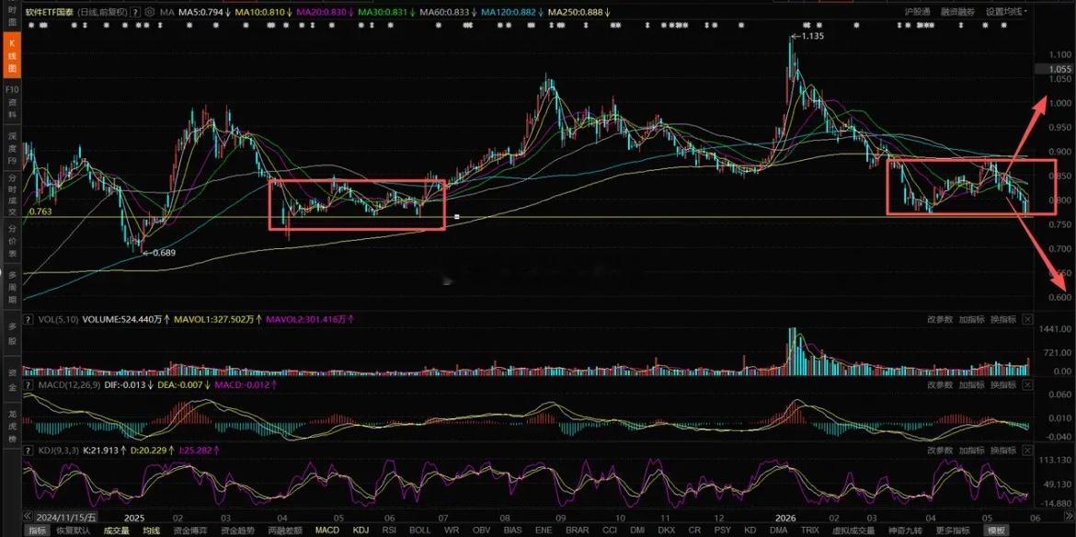Select the ENE indicator
This screenshot has width=1076, height=537.
(544, 531)
